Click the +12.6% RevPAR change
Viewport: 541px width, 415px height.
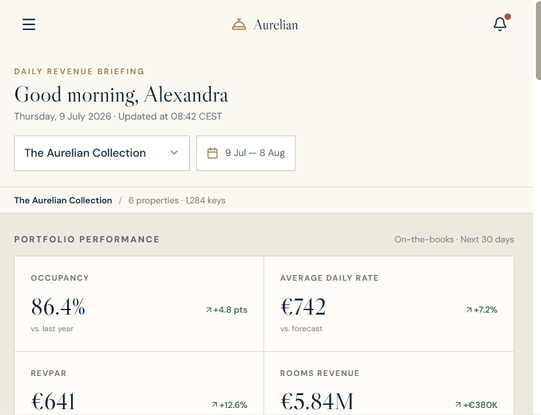pos(233,405)
